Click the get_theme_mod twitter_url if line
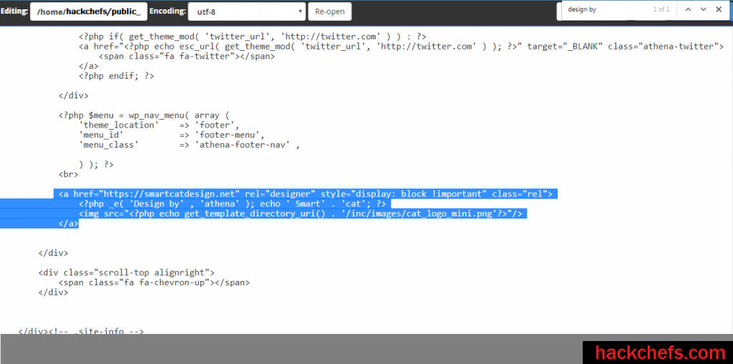Viewport: 733px width, 364px height. [x=253, y=36]
